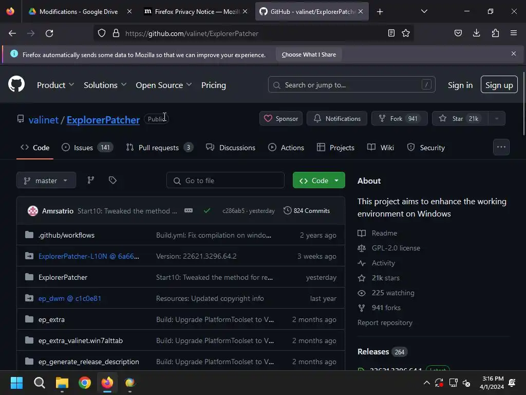
Task: Open Firefox extensions menu
Action: pyautogui.click(x=495, y=33)
